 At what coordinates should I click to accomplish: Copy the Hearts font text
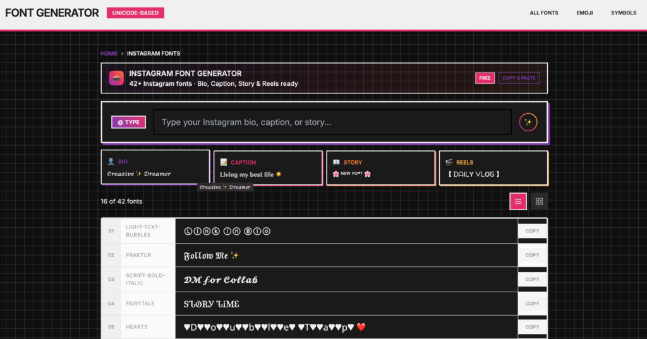532,327
